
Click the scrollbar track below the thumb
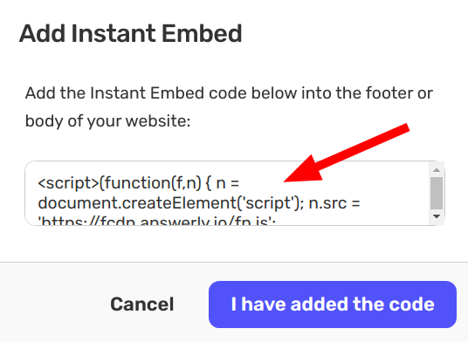click(437, 210)
